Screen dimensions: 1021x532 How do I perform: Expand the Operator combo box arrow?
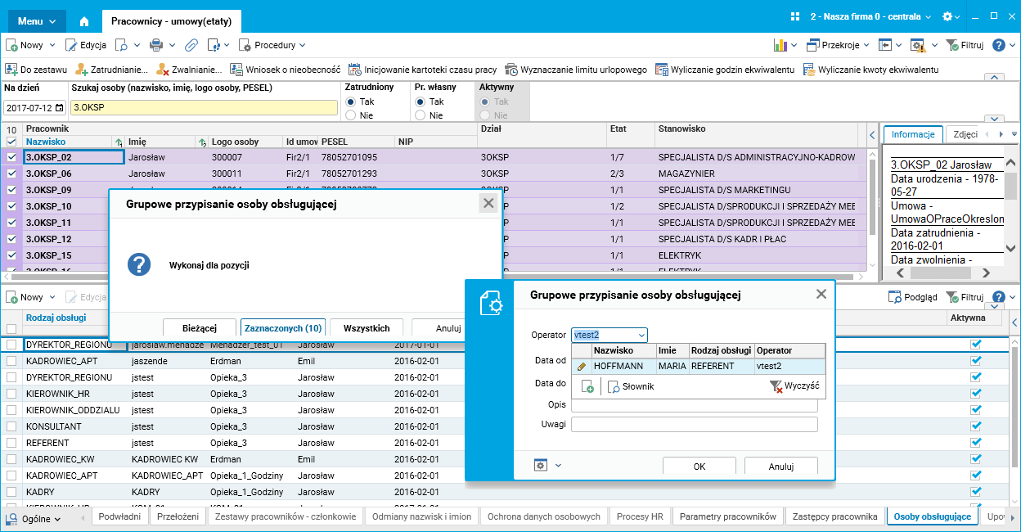click(x=641, y=335)
